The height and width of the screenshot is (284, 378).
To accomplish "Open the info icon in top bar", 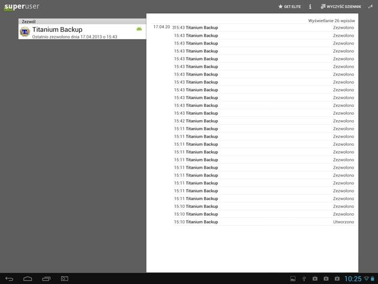I will [x=310, y=7].
